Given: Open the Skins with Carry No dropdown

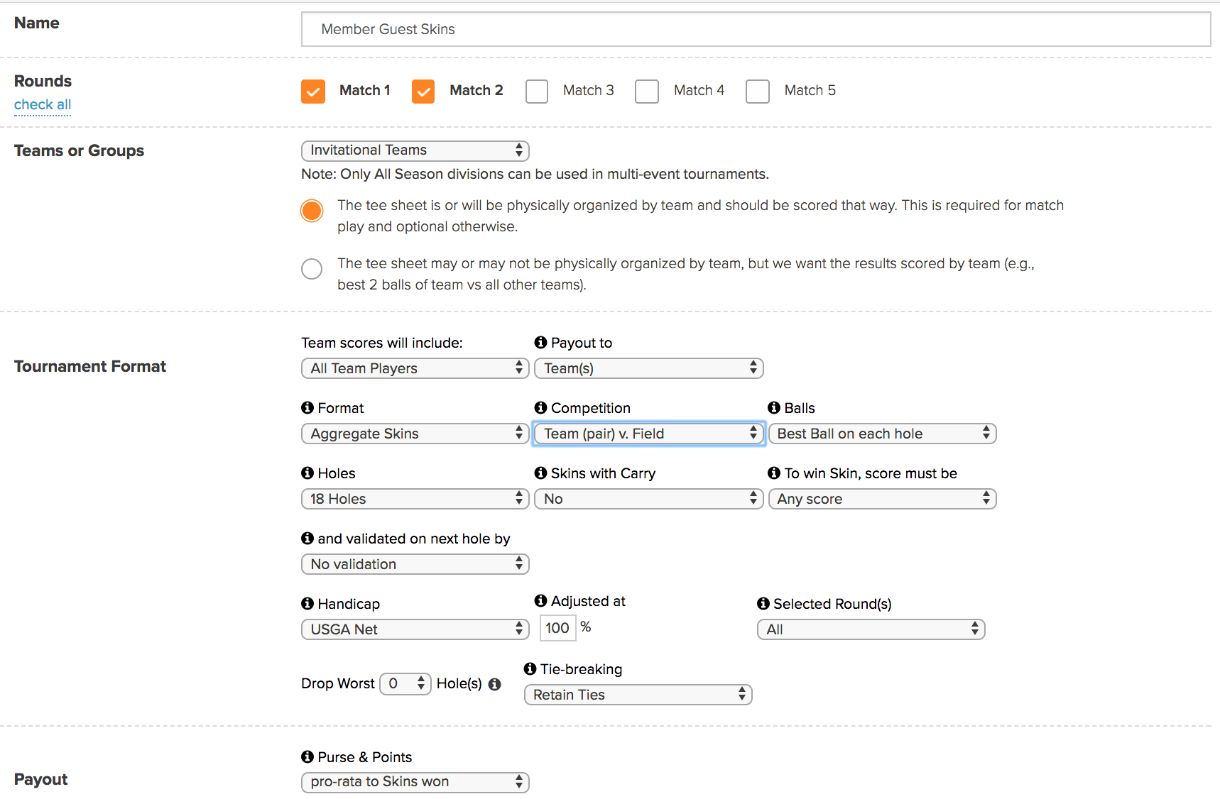Looking at the screenshot, I should pyautogui.click(x=649, y=499).
